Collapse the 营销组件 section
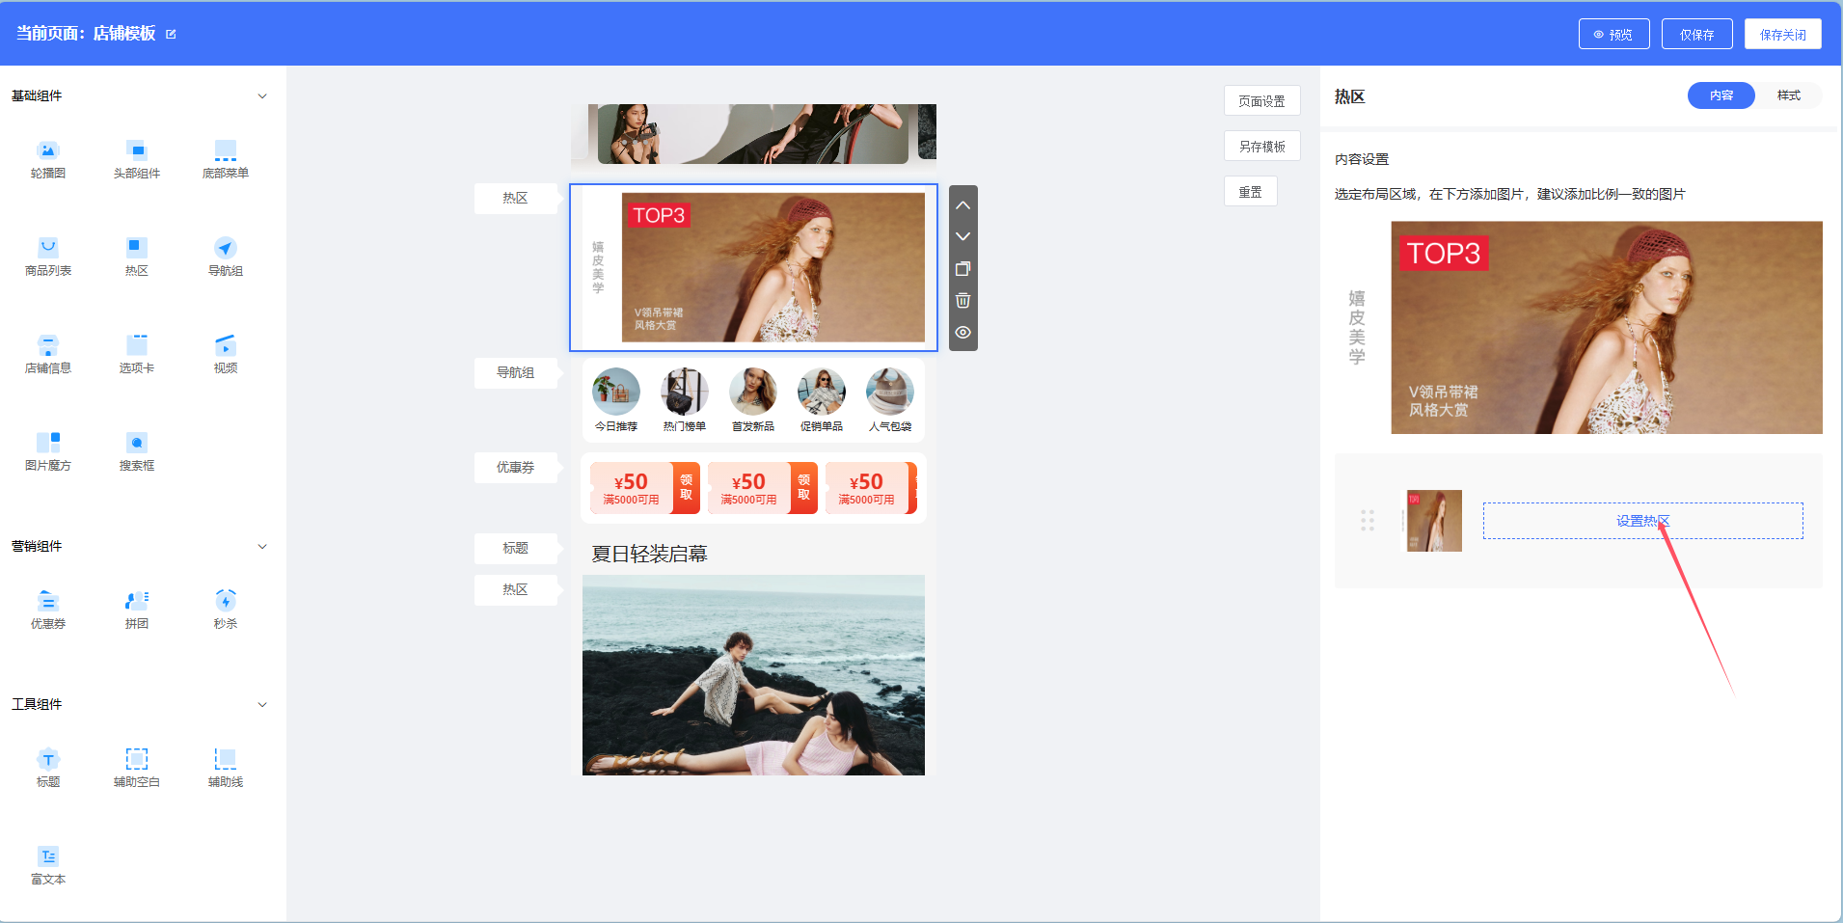Screen dimensions: 1843x923 pos(261,546)
